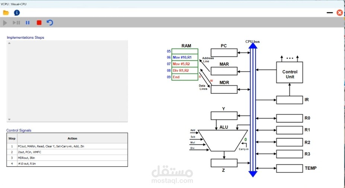The image size is (345, 188).
Task: Click the MDR register box
Action: [x=224, y=89]
